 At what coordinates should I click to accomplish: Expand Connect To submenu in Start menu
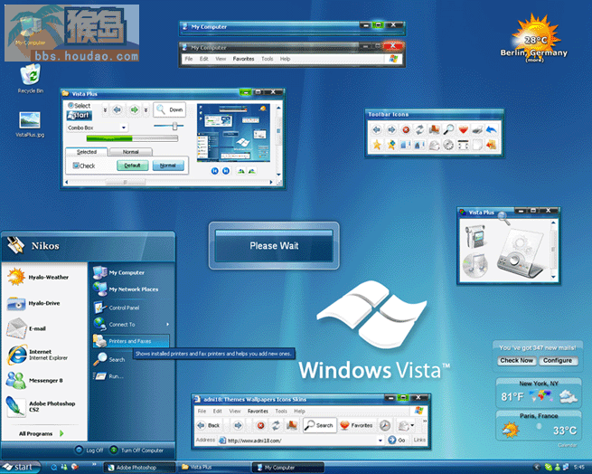pyautogui.click(x=167, y=325)
